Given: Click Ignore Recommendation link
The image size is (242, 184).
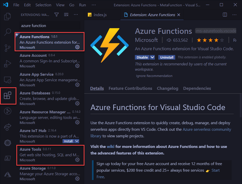Looking at the screenshot, I should [154, 76].
